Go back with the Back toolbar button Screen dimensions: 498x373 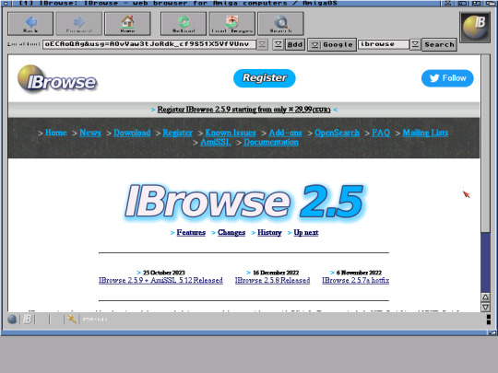point(30,24)
